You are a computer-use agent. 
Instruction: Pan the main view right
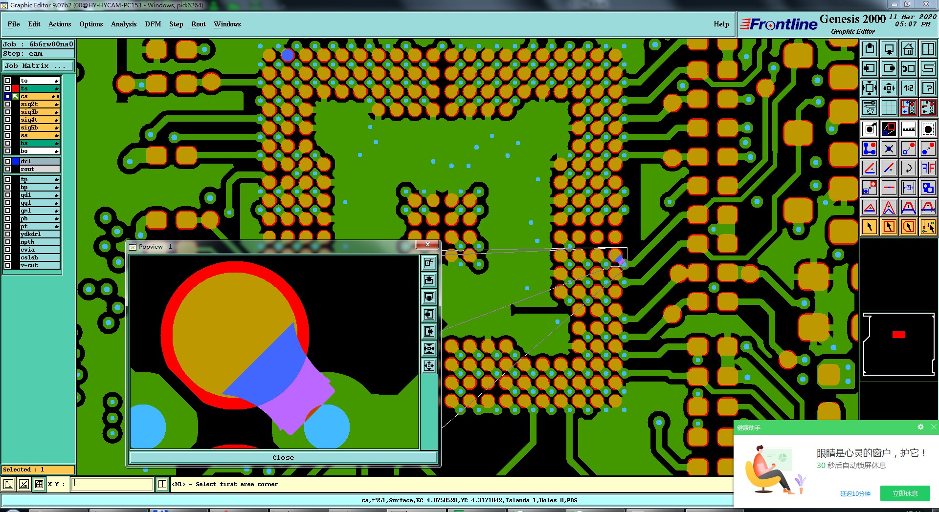click(x=889, y=68)
